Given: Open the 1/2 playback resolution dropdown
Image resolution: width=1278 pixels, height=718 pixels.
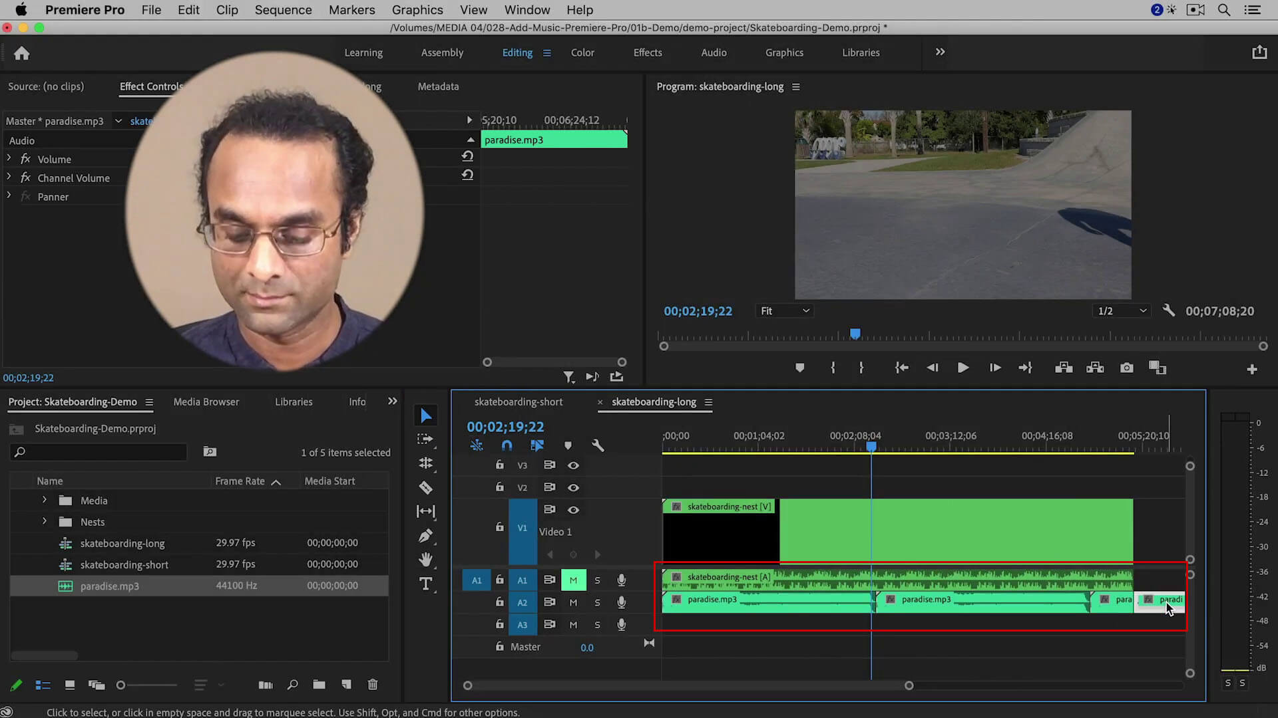Looking at the screenshot, I should coord(1122,310).
